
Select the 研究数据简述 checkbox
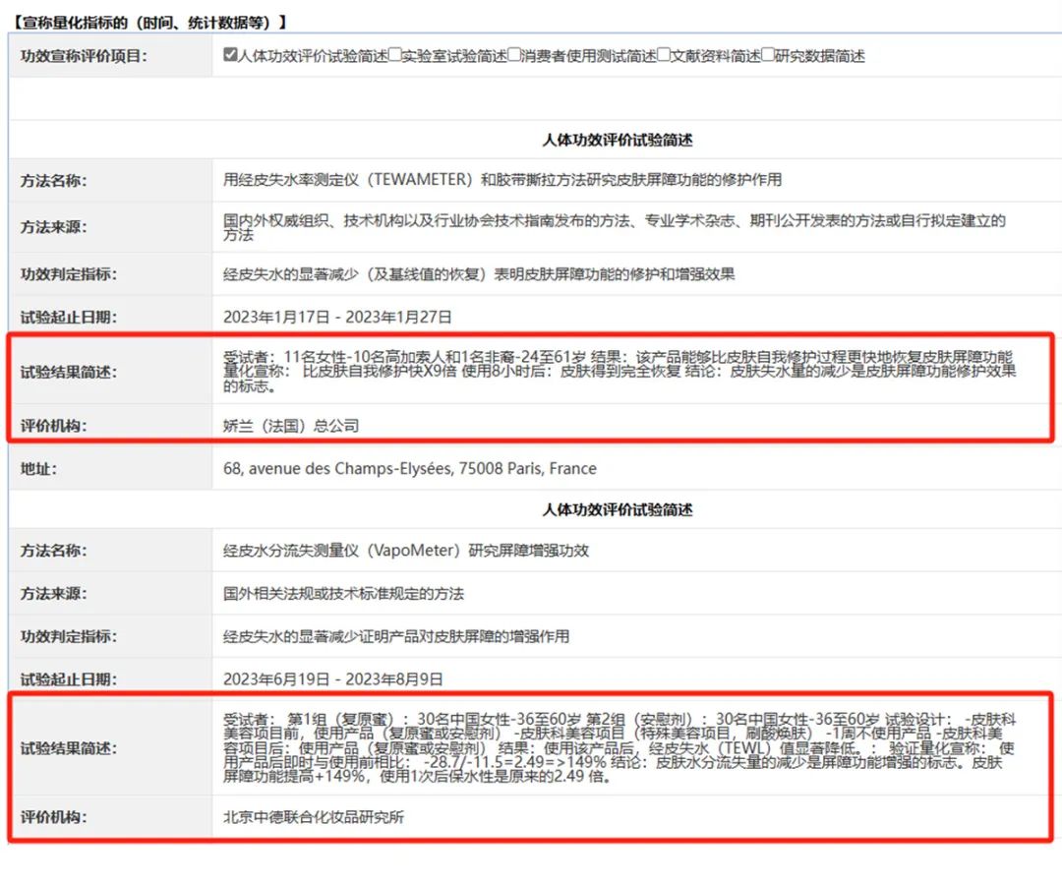tap(767, 55)
